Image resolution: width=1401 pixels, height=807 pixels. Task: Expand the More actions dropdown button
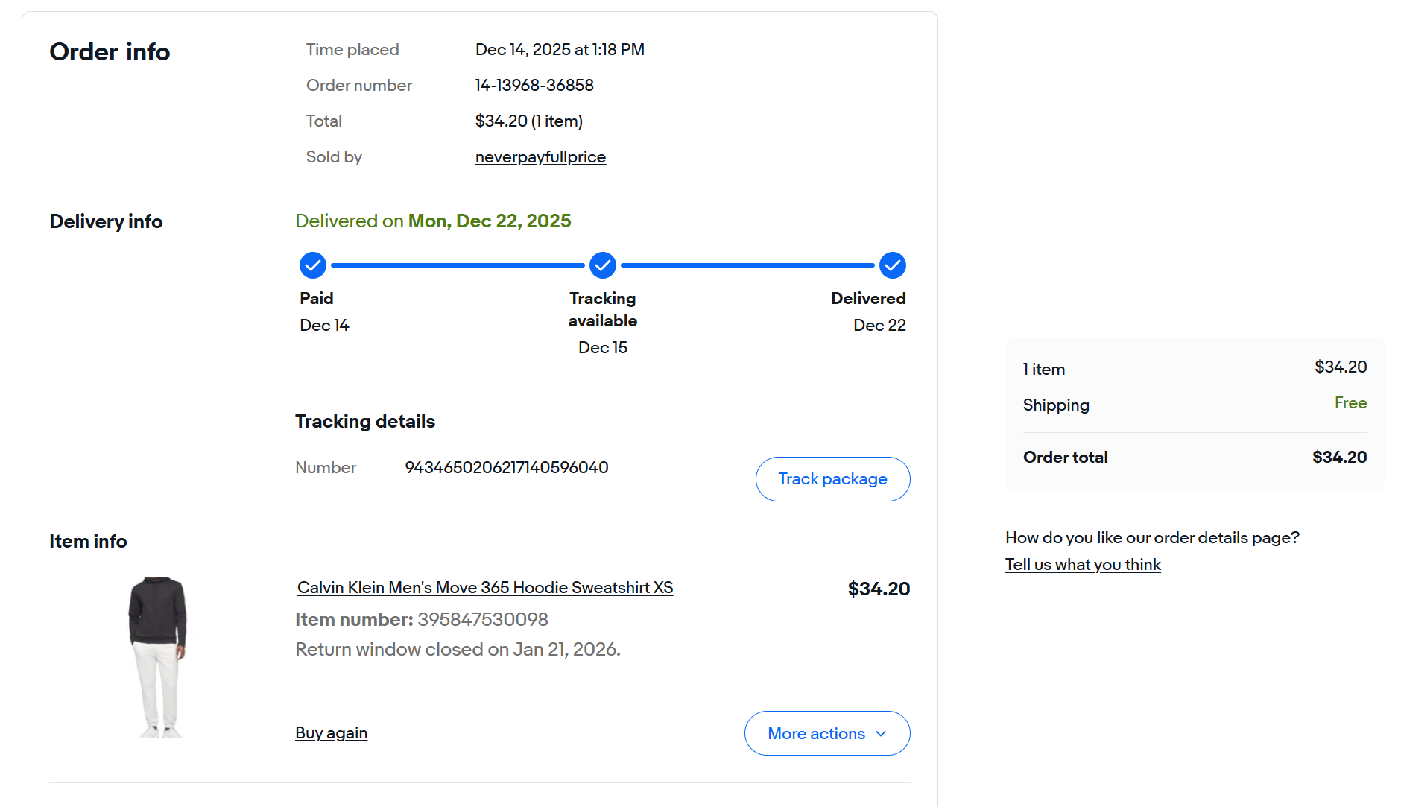click(x=816, y=733)
